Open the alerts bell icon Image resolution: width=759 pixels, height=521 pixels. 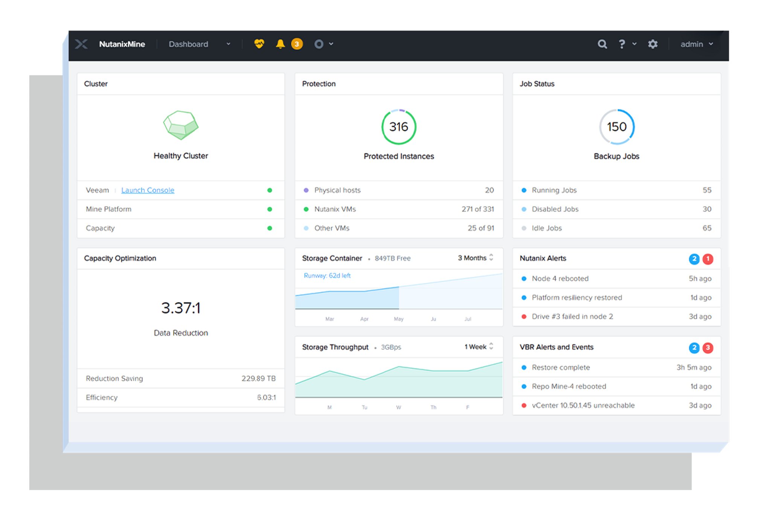280,44
